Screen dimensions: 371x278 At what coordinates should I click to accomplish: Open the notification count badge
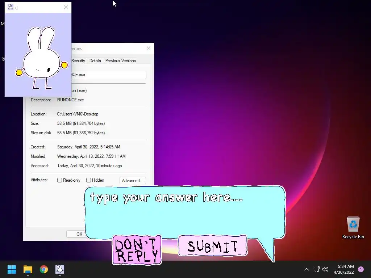click(x=361, y=269)
